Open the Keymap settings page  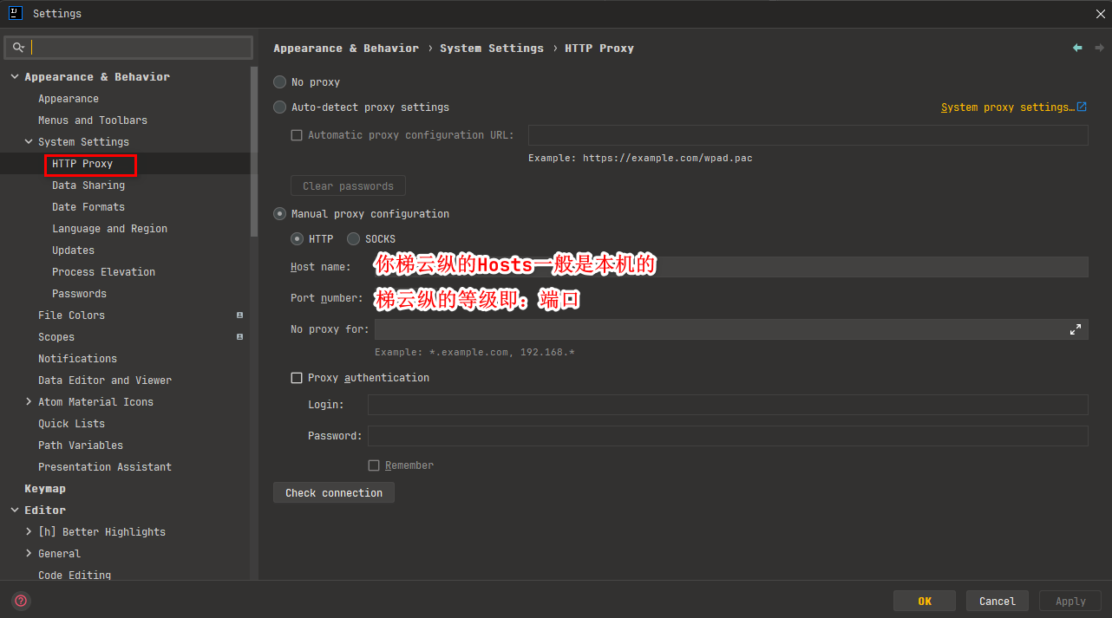[45, 489]
